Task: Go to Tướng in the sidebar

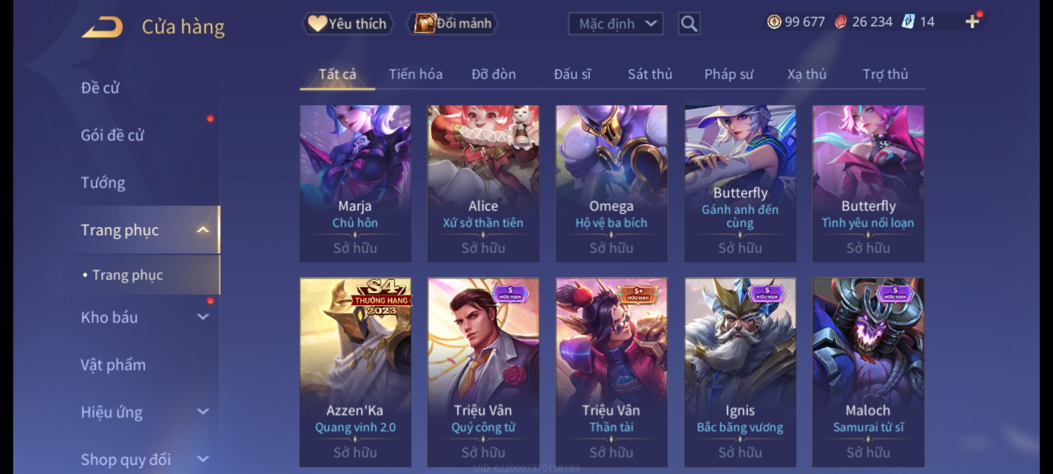Action: click(103, 183)
